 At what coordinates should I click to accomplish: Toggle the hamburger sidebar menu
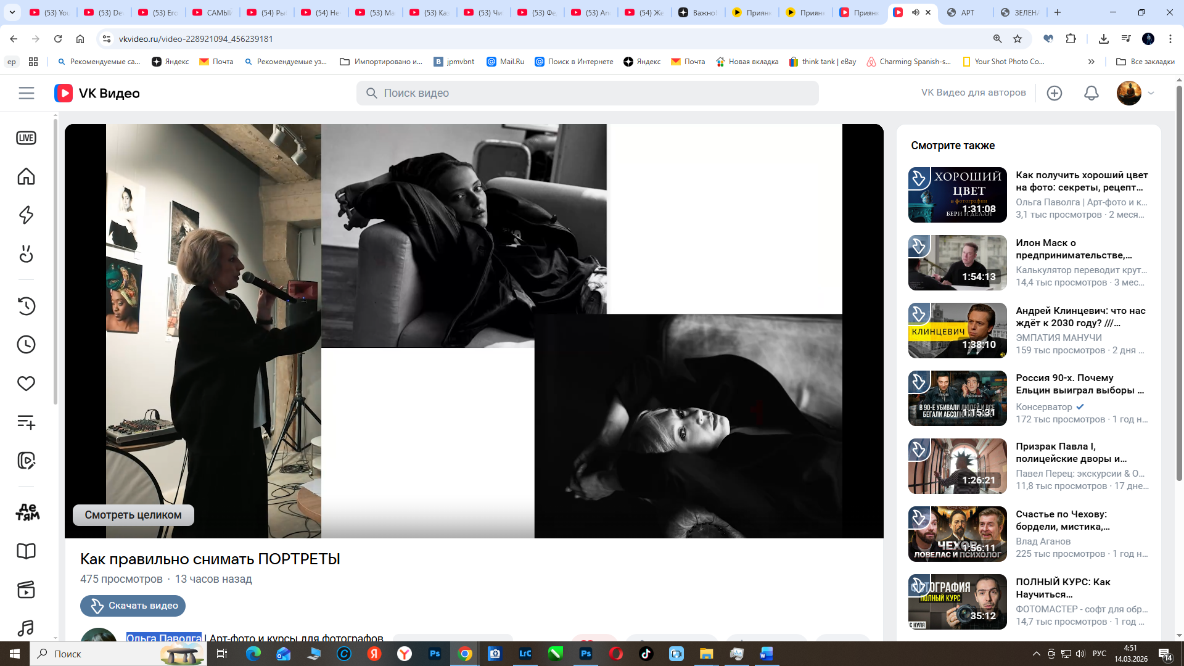pos(27,93)
